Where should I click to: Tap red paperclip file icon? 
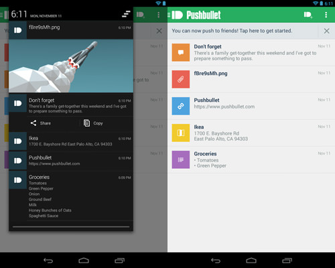[x=181, y=79]
